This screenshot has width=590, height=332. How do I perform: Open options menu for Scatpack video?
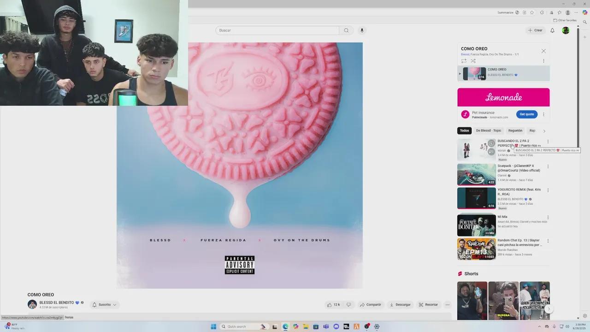[548, 166]
